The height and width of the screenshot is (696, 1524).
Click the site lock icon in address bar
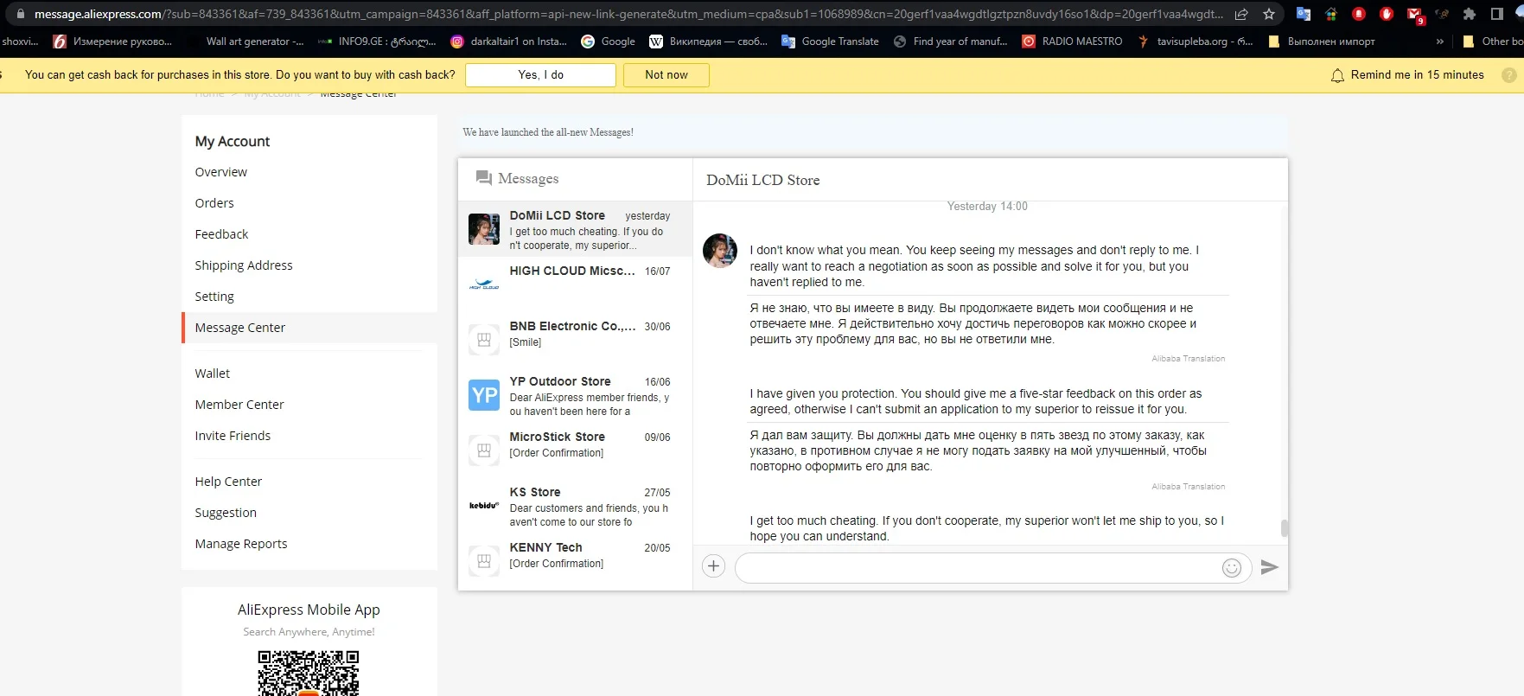[x=21, y=14]
